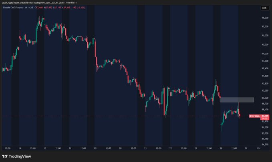The image size is (272, 162).
Task: Select the Bitcoin CME Futures symbol title
Action: click(x=13, y=8)
